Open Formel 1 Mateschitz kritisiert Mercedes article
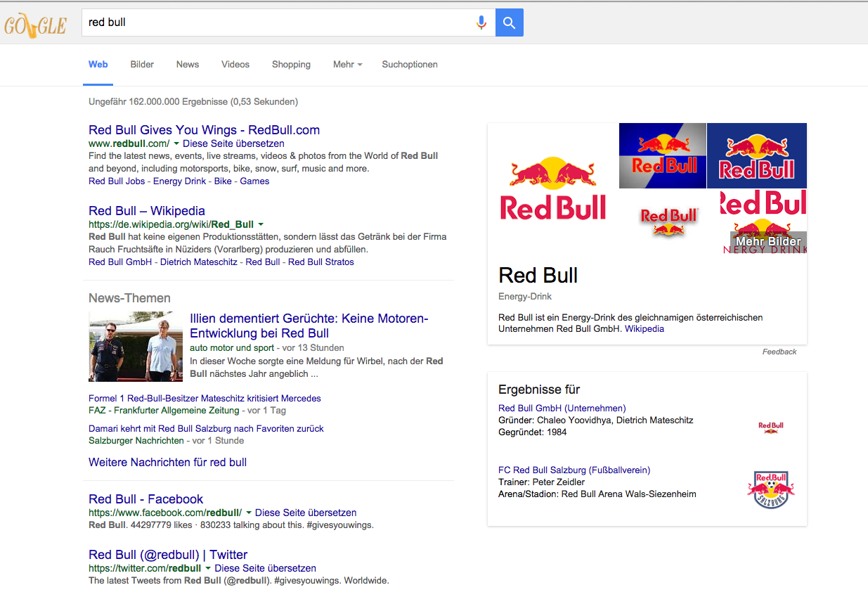Image resolution: width=868 pixels, height=604 pixels. coord(205,399)
